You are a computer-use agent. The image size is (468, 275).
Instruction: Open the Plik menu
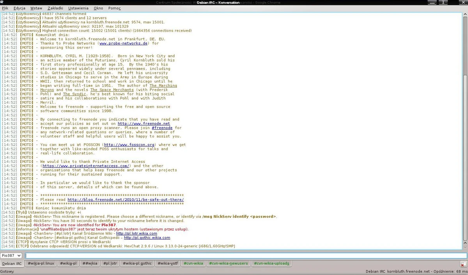(5, 8)
